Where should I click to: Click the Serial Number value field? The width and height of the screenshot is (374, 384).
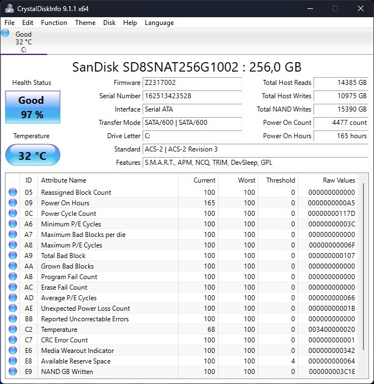point(192,96)
